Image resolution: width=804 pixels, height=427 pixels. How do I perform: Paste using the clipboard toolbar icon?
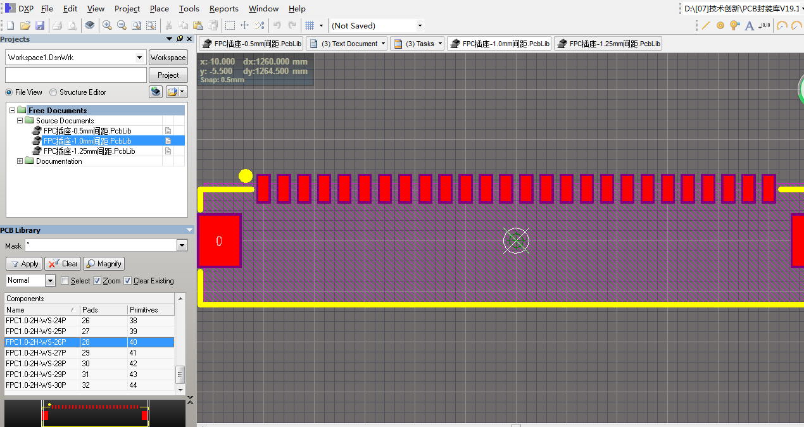(198, 25)
